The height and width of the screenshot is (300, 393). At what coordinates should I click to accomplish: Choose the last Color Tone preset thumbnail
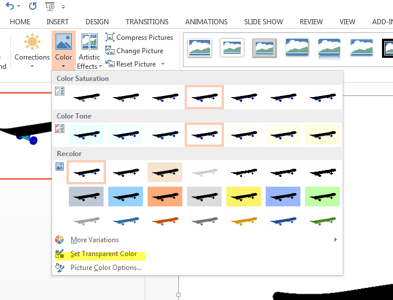pyautogui.click(x=322, y=134)
